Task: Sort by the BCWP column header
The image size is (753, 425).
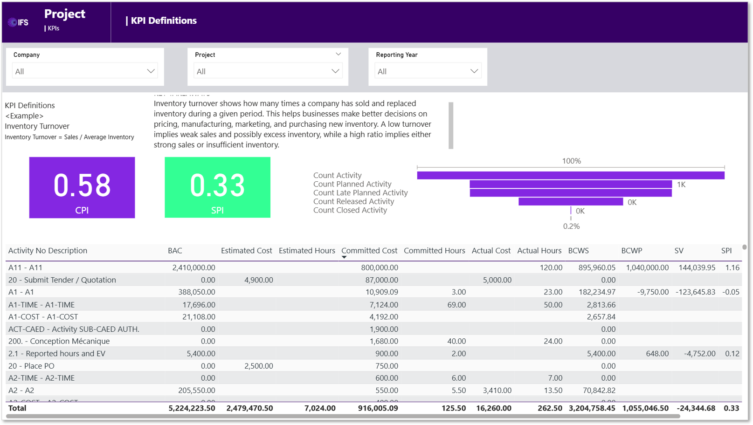Action: coord(631,251)
